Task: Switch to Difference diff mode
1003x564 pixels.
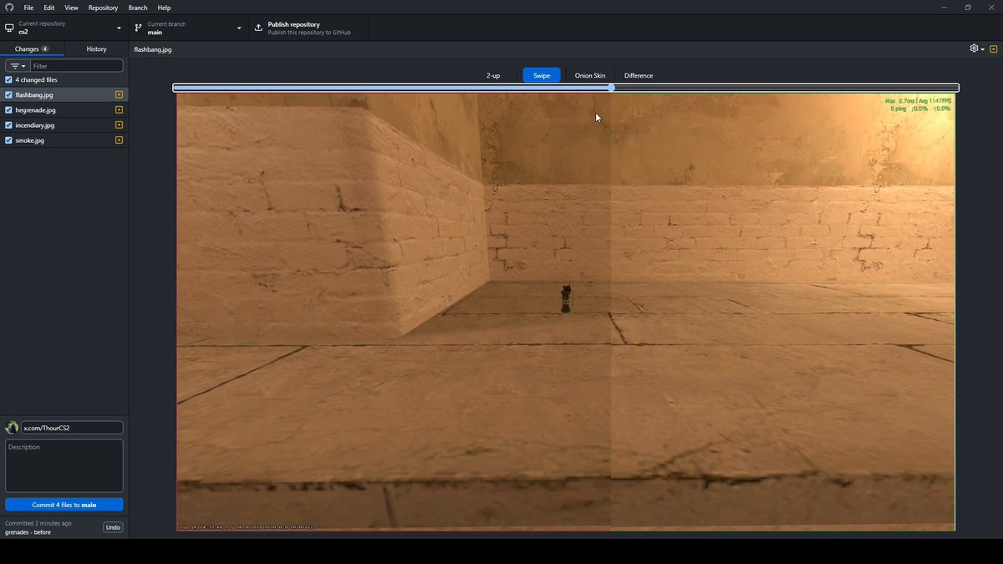Action: click(639, 75)
